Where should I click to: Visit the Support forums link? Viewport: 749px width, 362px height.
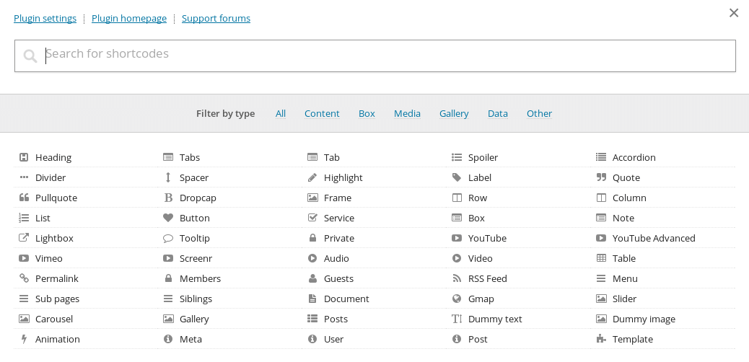coord(216,18)
